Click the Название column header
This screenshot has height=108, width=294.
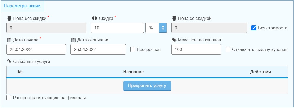[x=134, y=72]
